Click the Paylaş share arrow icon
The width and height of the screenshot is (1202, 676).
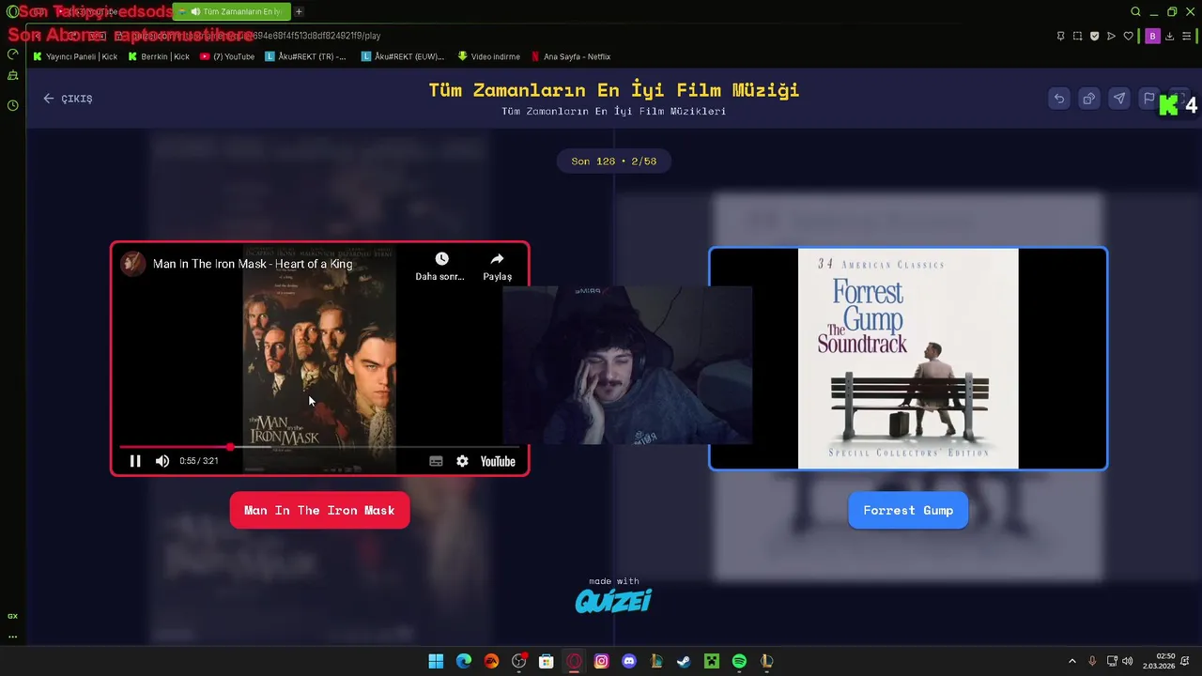(497, 258)
